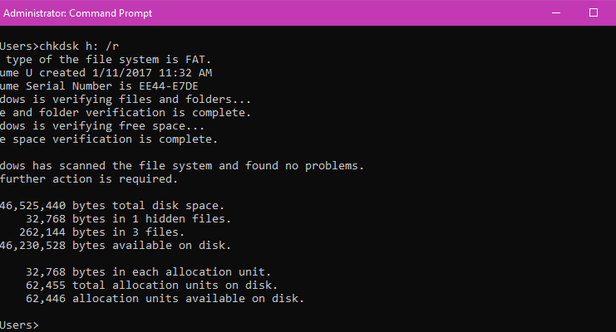This screenshot has width=616, height=332.
Task: Minimize the Command Prompt window
Action: tap(556, 13)
